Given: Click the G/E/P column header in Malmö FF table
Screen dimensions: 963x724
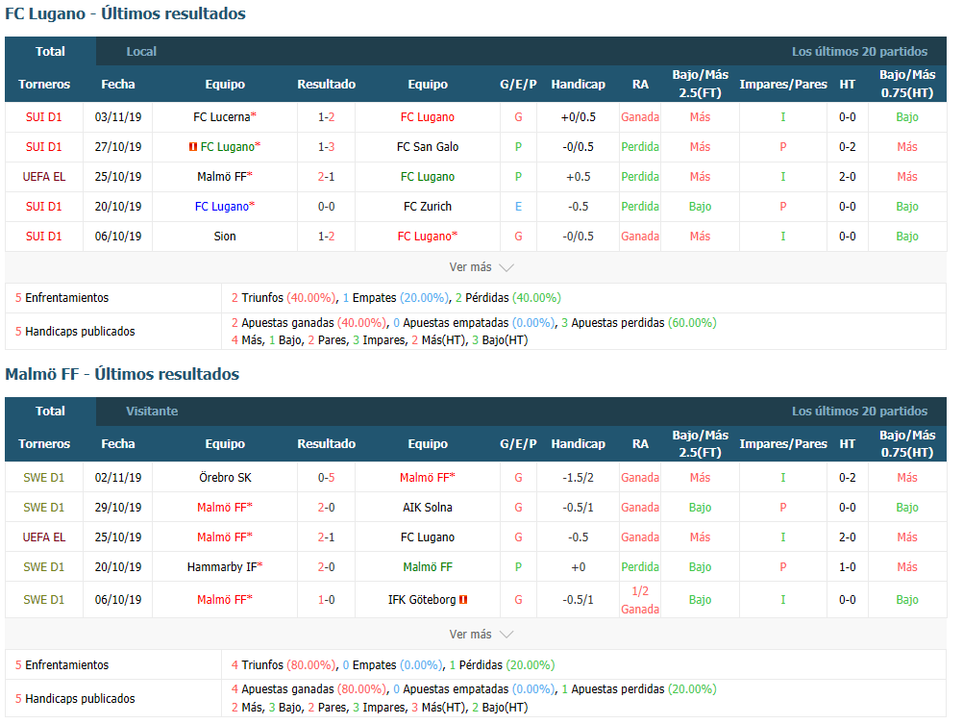Looking at the screenshot, I should point(518,444).
